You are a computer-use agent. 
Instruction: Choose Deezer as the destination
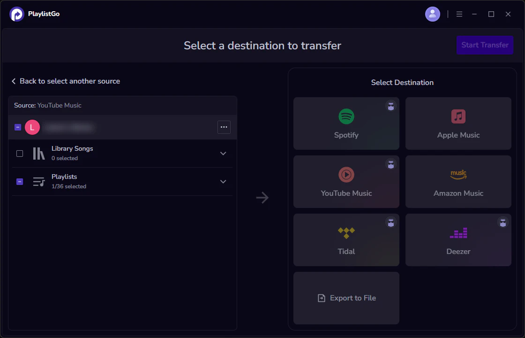[x=458, y=240]
